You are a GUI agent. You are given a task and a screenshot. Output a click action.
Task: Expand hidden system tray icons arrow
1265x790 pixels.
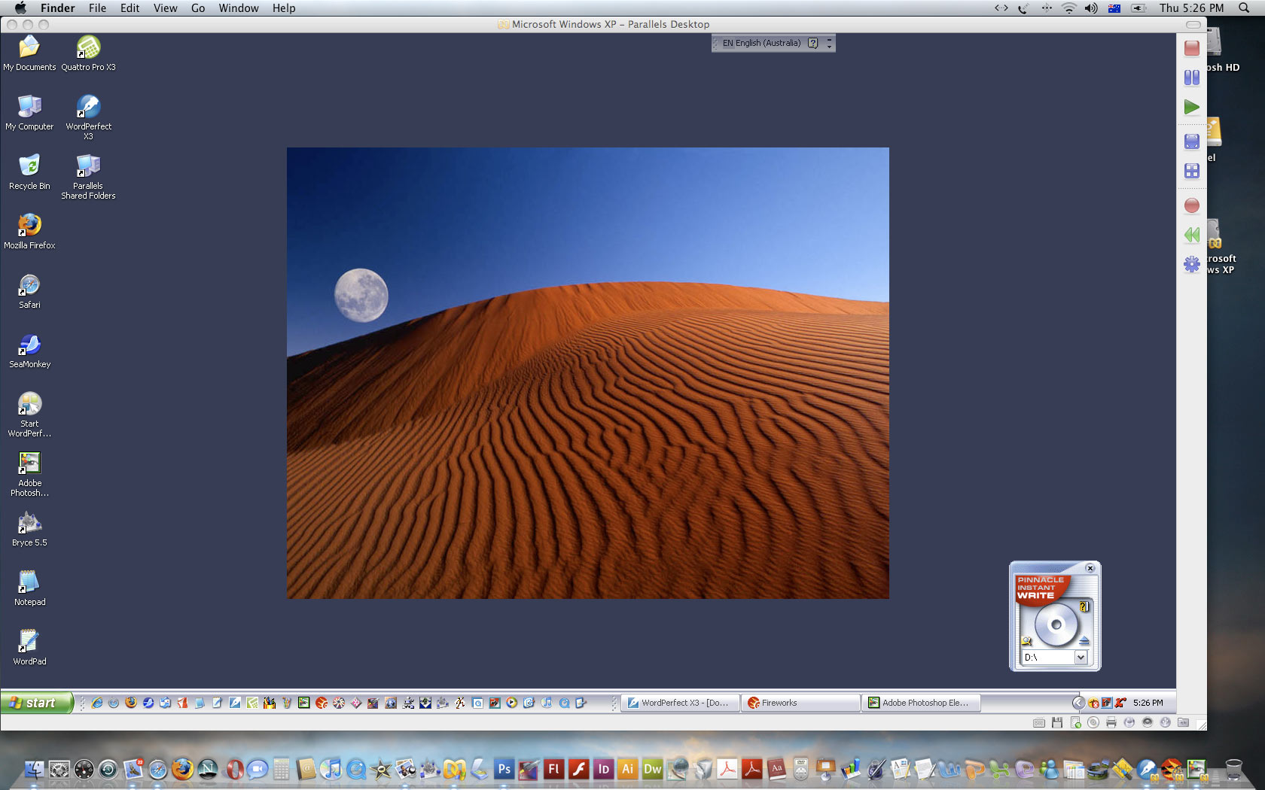(1078, 703)
